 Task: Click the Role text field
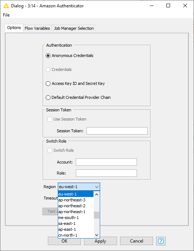click(106, 173)
